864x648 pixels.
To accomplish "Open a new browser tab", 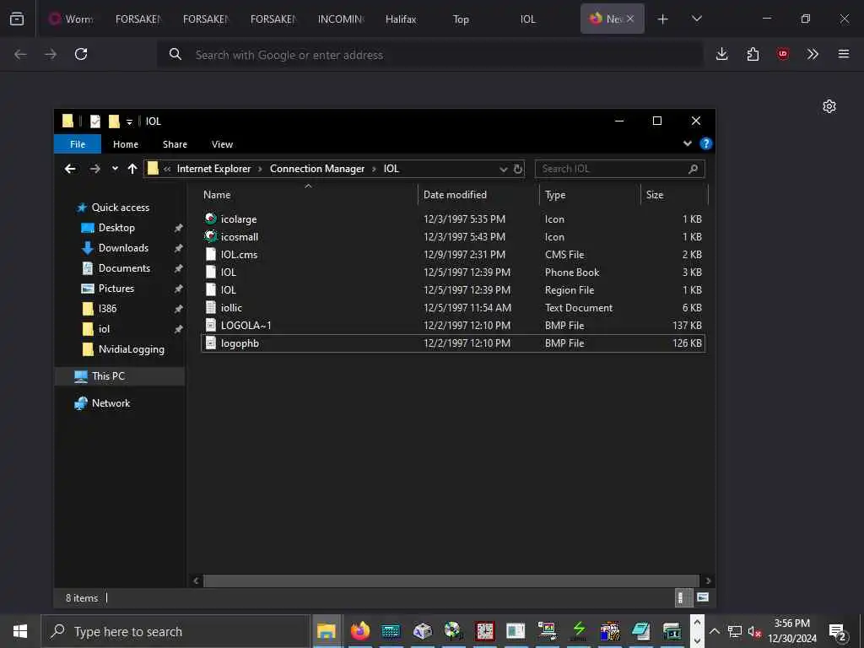I will pos(663,19).
